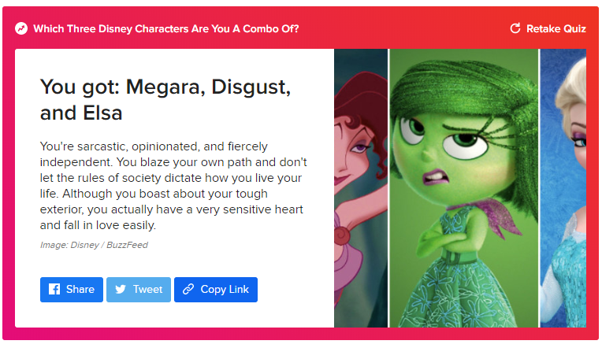This screenshot has width=602, height=348.
Task: Click the result description paragraph
Action: [x=173, y=186]
